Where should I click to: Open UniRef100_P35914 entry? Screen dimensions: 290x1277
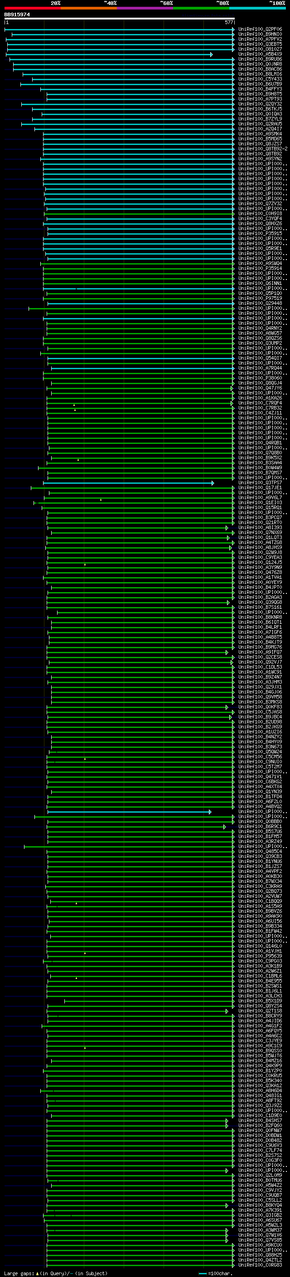[x=260, y=268]
